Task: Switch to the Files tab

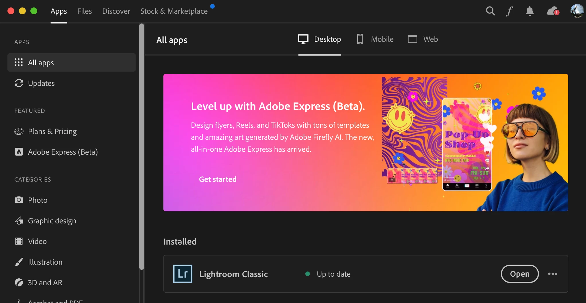Action: click(x=85, y=11)
